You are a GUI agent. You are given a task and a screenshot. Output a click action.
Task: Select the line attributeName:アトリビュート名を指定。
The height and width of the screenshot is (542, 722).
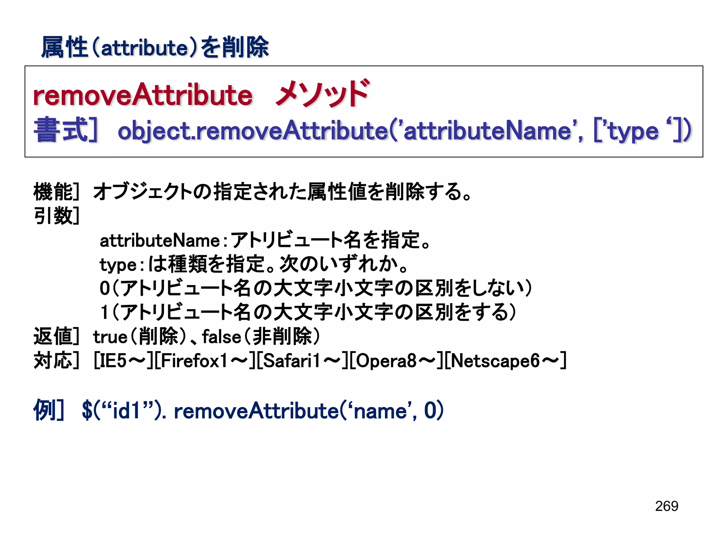point(265,240)
